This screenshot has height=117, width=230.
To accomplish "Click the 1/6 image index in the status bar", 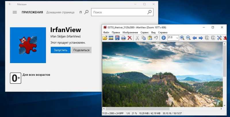I will point(128,113).
